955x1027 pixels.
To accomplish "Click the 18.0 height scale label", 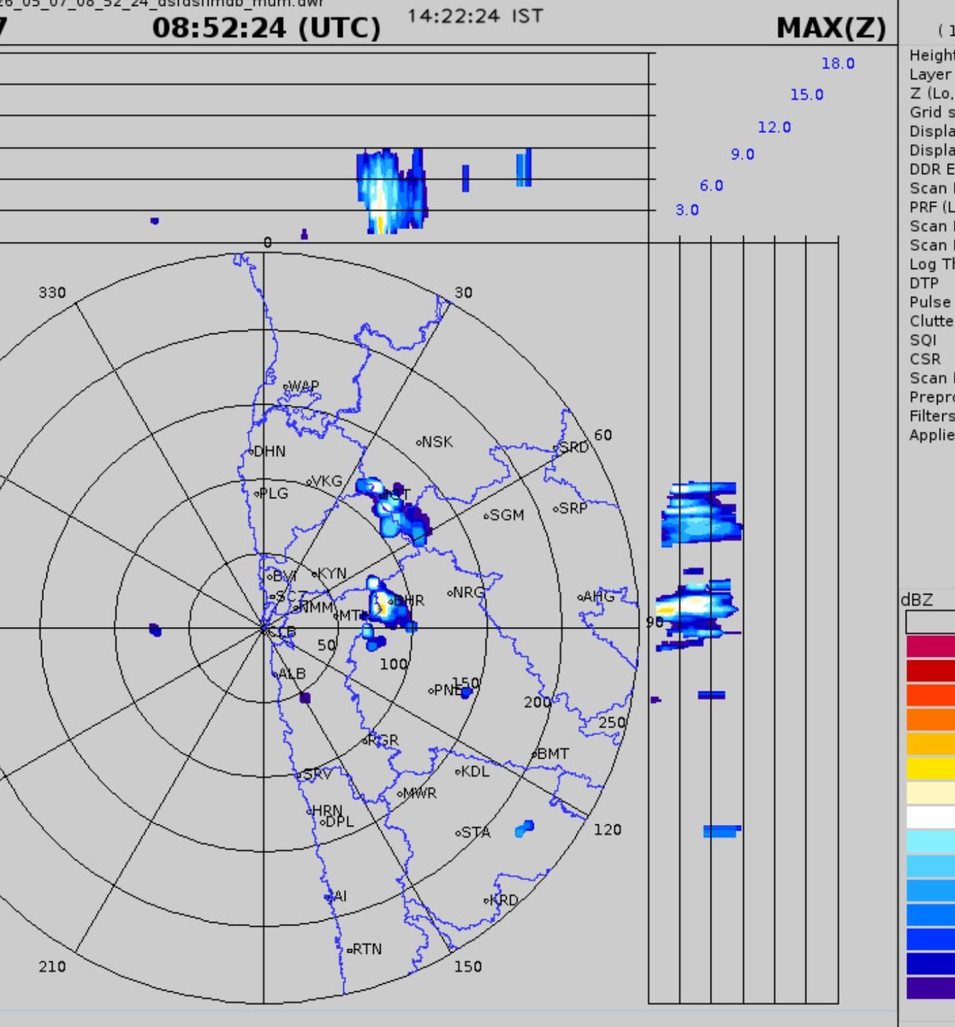I will [838, 63].
